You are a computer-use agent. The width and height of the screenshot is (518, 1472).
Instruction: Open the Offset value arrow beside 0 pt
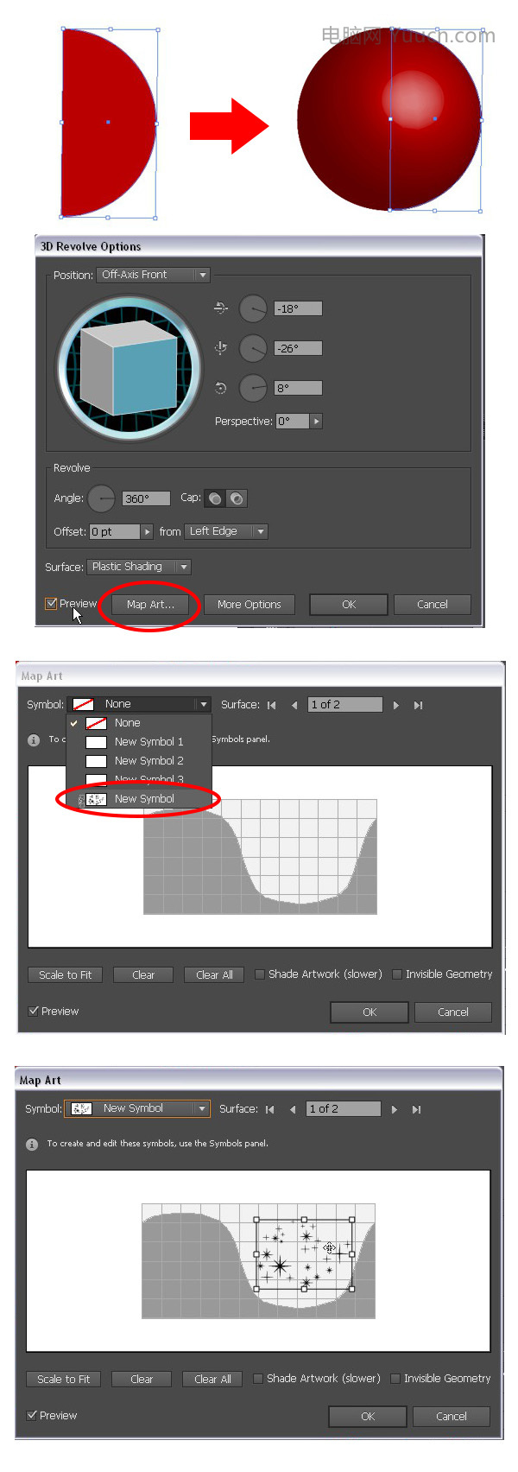[x=147, y=532]
